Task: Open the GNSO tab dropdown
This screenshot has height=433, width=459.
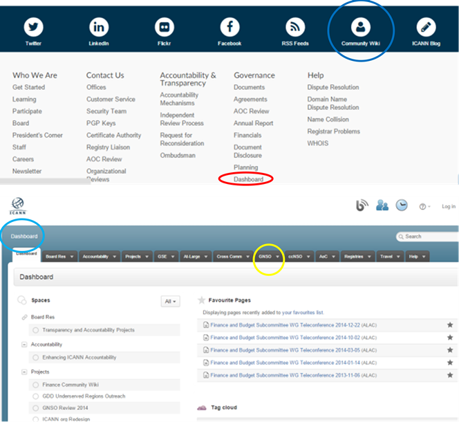Action: 277,257
